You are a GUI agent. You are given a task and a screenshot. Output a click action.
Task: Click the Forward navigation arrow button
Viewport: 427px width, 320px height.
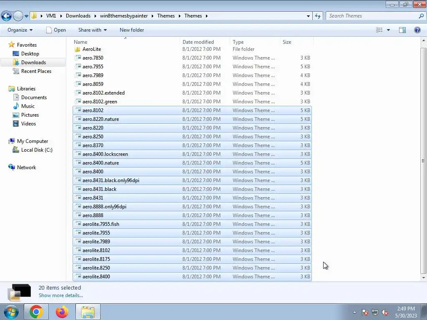(x=18, y=16)
